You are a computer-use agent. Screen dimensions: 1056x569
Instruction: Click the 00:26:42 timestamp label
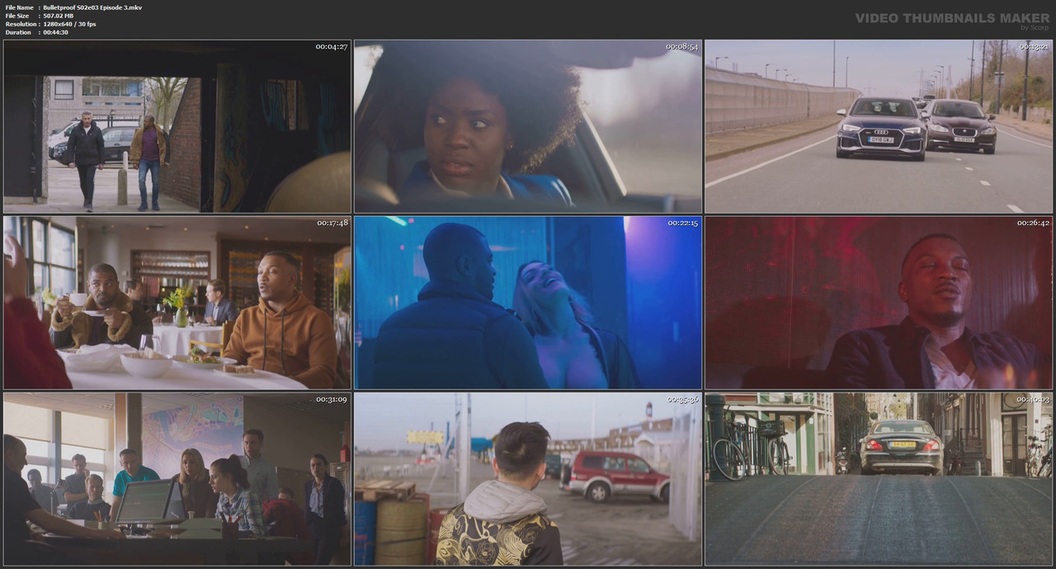pyautogui.click(x=1033, y=223)
